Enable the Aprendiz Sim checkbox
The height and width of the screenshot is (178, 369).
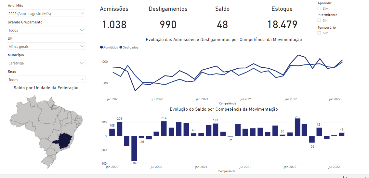(x=319, y=9)
